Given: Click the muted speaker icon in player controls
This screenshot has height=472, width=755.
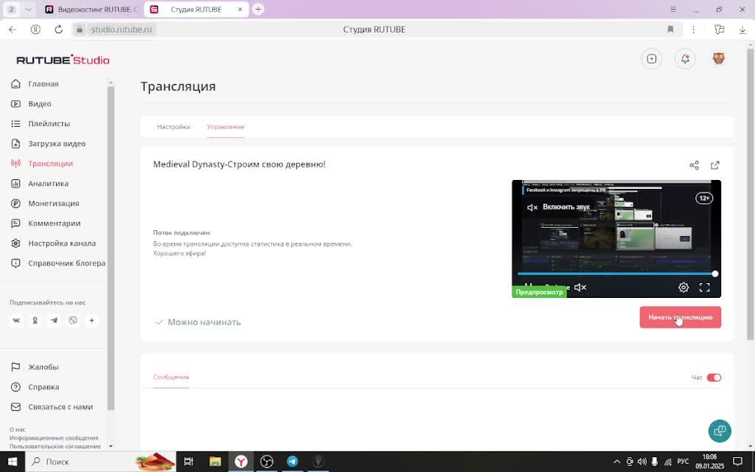Looking at the screenshot, I should coord(580,288).
